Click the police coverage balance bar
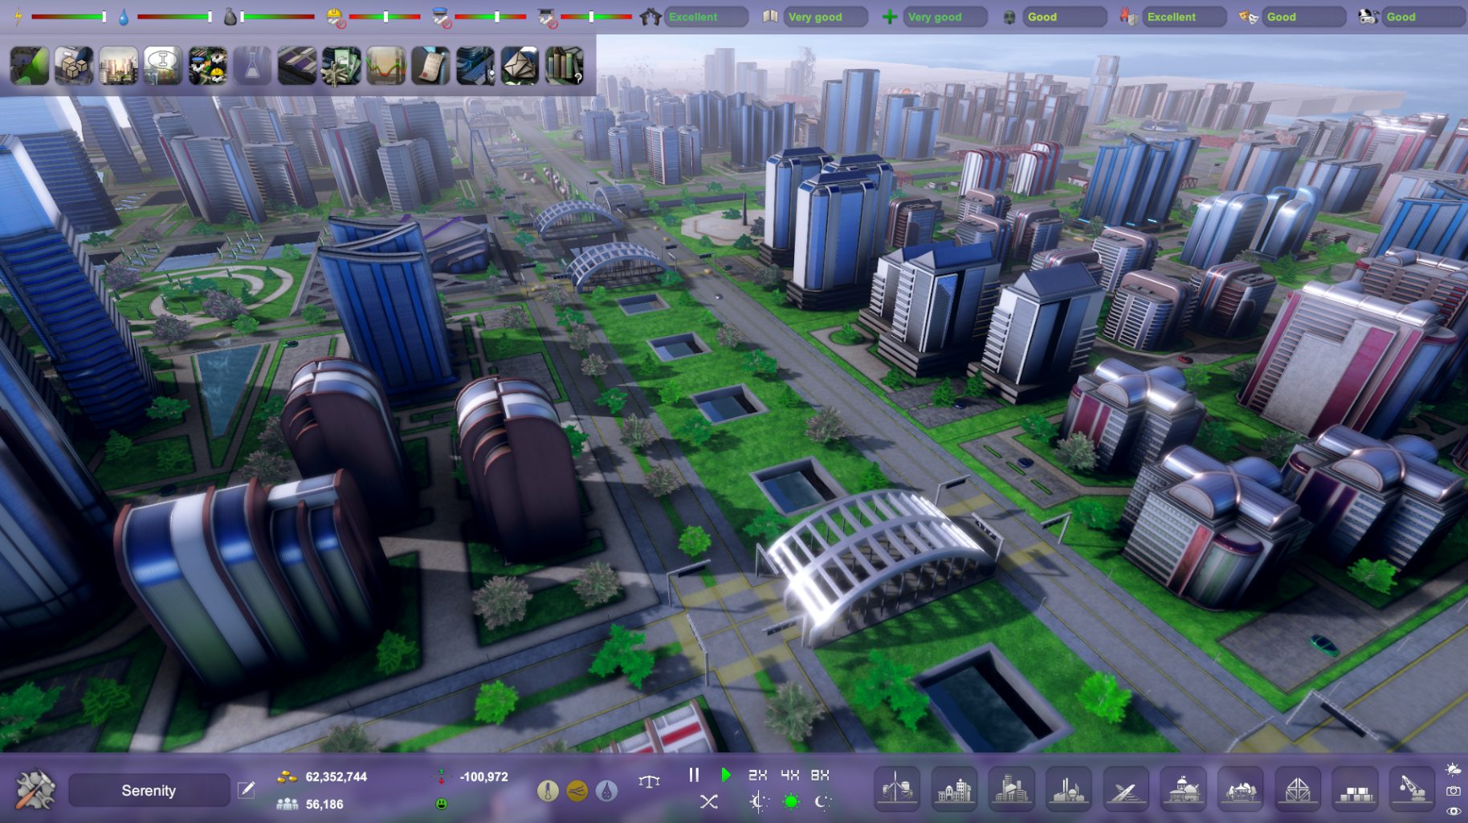 click(x=491, y=17)
